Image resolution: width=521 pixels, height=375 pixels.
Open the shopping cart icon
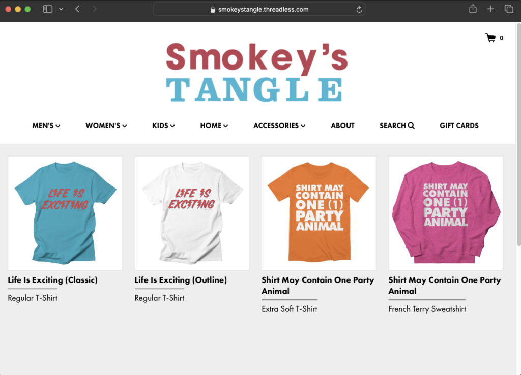tap(490, 38)
